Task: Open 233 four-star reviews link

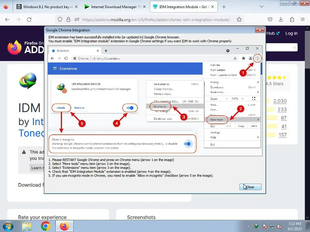Action: tap(282, 109)
